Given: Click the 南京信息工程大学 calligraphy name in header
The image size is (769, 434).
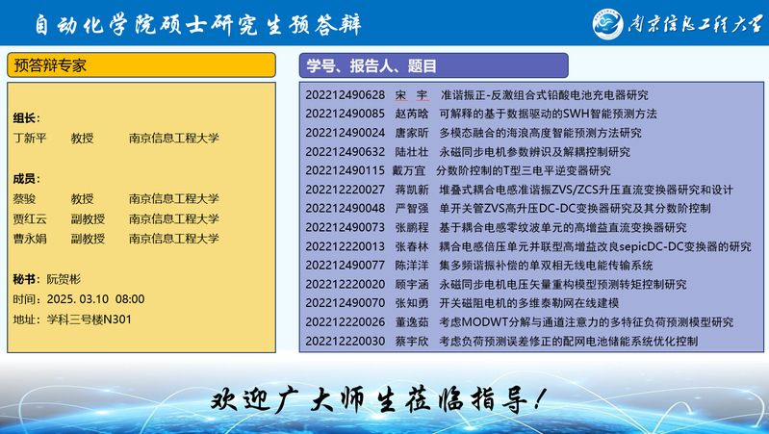Looking at the screenshot, I should [687, 22].
